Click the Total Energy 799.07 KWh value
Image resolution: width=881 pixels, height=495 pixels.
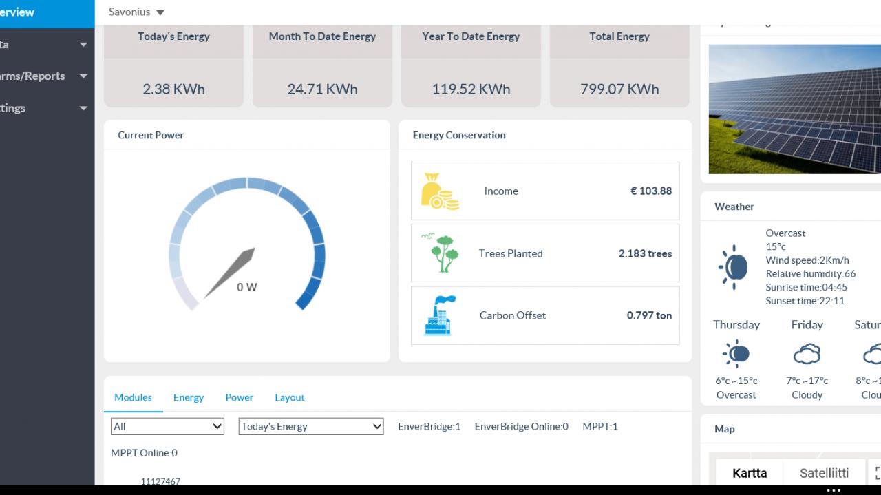[x=619, y=89]
